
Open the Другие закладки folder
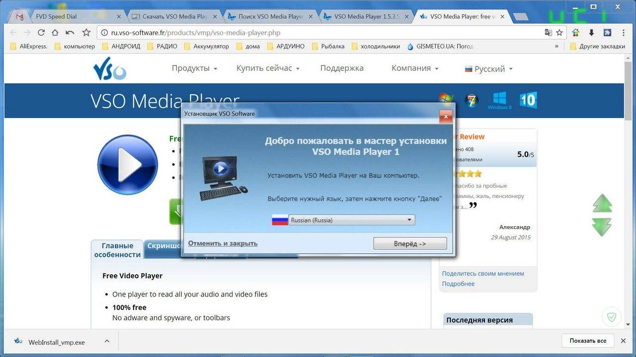point(598,46)
